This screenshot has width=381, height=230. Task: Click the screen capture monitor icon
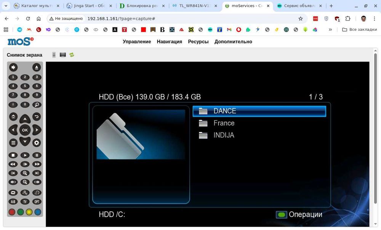pos(63,55)
